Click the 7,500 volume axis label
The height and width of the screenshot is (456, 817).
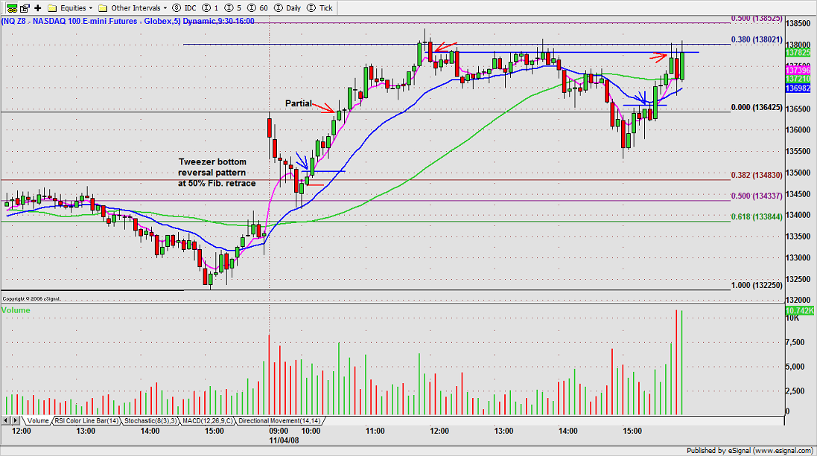[x=795, y=342]
